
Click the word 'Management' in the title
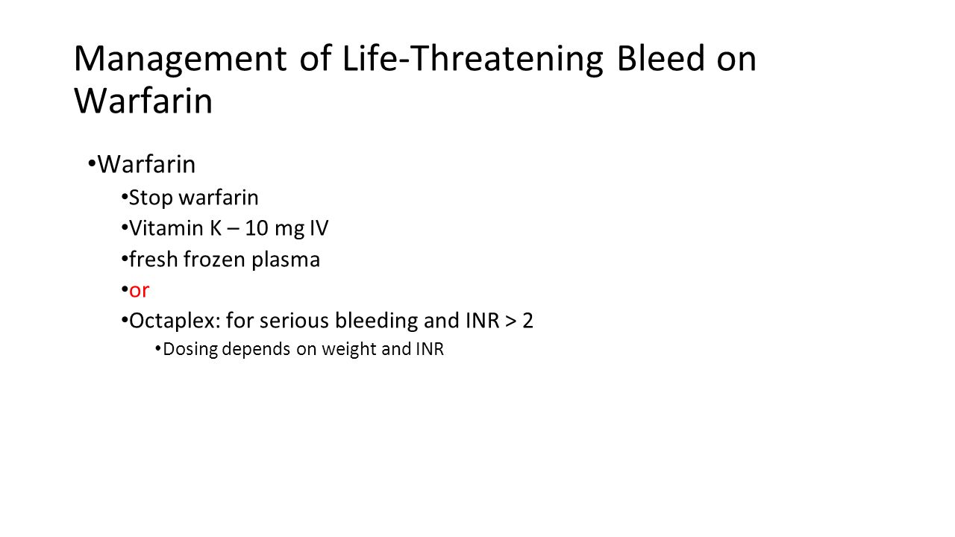pos(180,60)
